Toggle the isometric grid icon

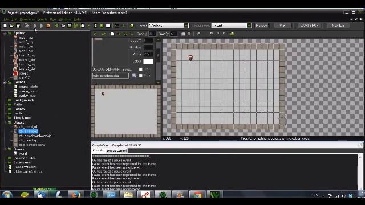tap(189, 34)
